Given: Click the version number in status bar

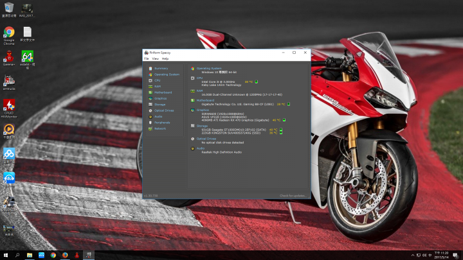Looking at the screenshot, I should coord(150,196).
